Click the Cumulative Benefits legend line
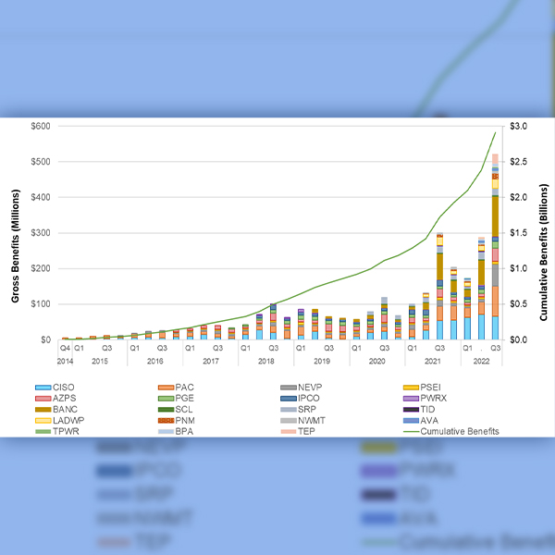The image size is (555, 555). [408, 431]
